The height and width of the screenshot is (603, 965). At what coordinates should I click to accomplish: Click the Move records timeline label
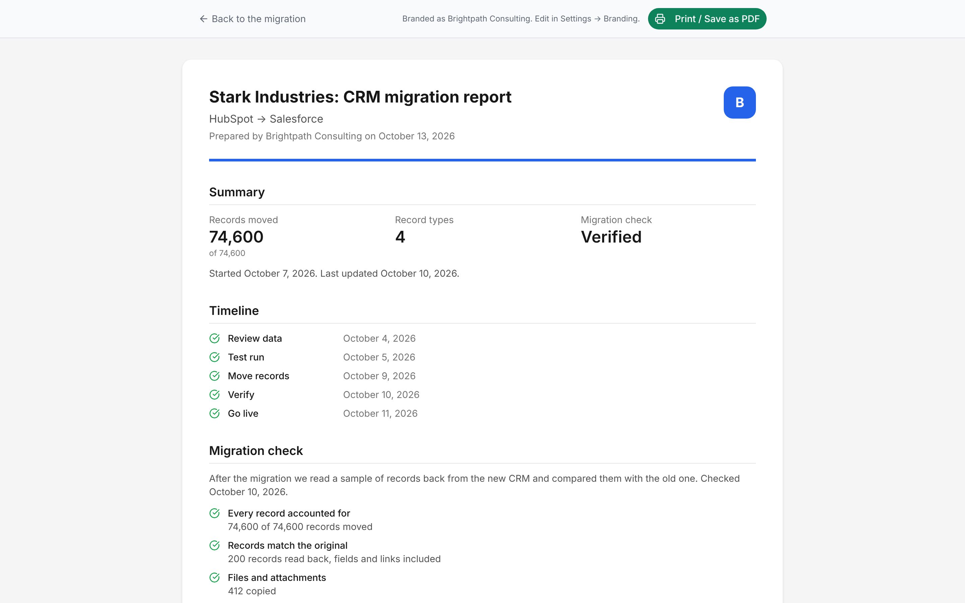point(258,376)
